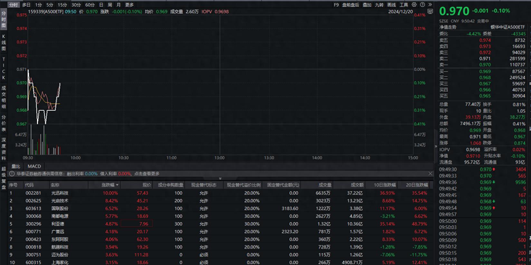Select 光迅科技 stock row

pyautogui.click(x=221, y=193)
